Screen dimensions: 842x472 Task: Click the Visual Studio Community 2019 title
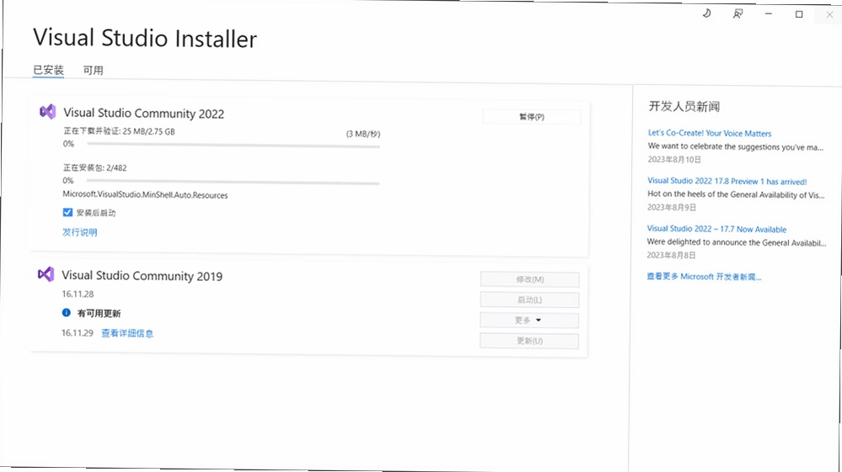coord(142,275)
